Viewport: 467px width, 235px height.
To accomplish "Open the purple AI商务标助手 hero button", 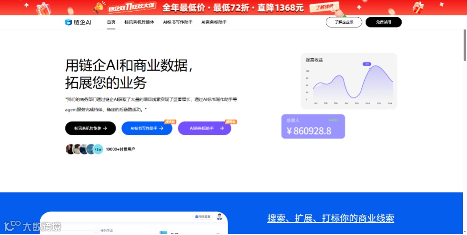I will tap(205, 128).
